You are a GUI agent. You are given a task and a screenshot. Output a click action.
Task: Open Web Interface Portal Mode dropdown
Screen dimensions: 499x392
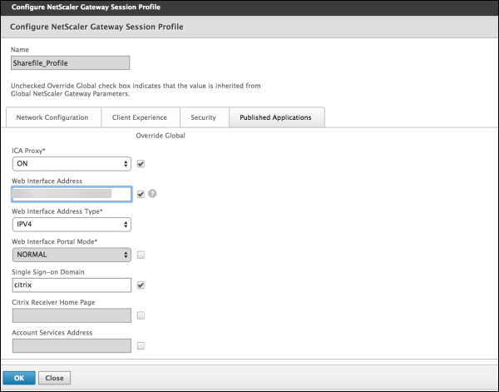pyautogui.click(x=72, y=255)
